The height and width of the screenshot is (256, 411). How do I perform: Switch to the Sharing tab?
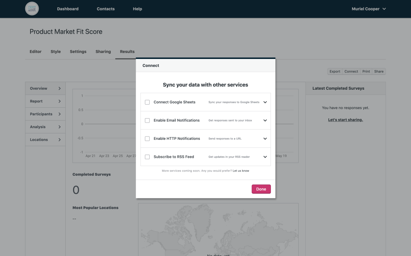click(x=103, y=52)
